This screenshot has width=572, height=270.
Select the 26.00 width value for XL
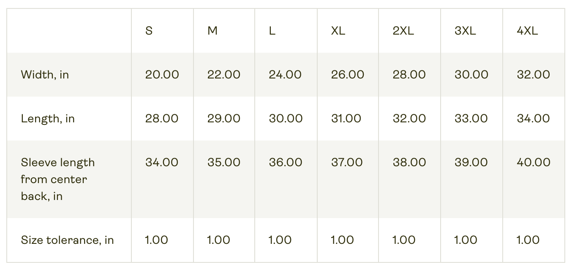point(348,75)
